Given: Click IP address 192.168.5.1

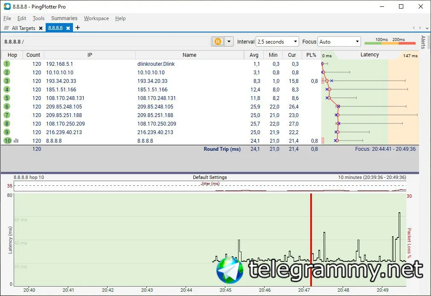Looking at the screenshot, I should click(x=59, y=64).
